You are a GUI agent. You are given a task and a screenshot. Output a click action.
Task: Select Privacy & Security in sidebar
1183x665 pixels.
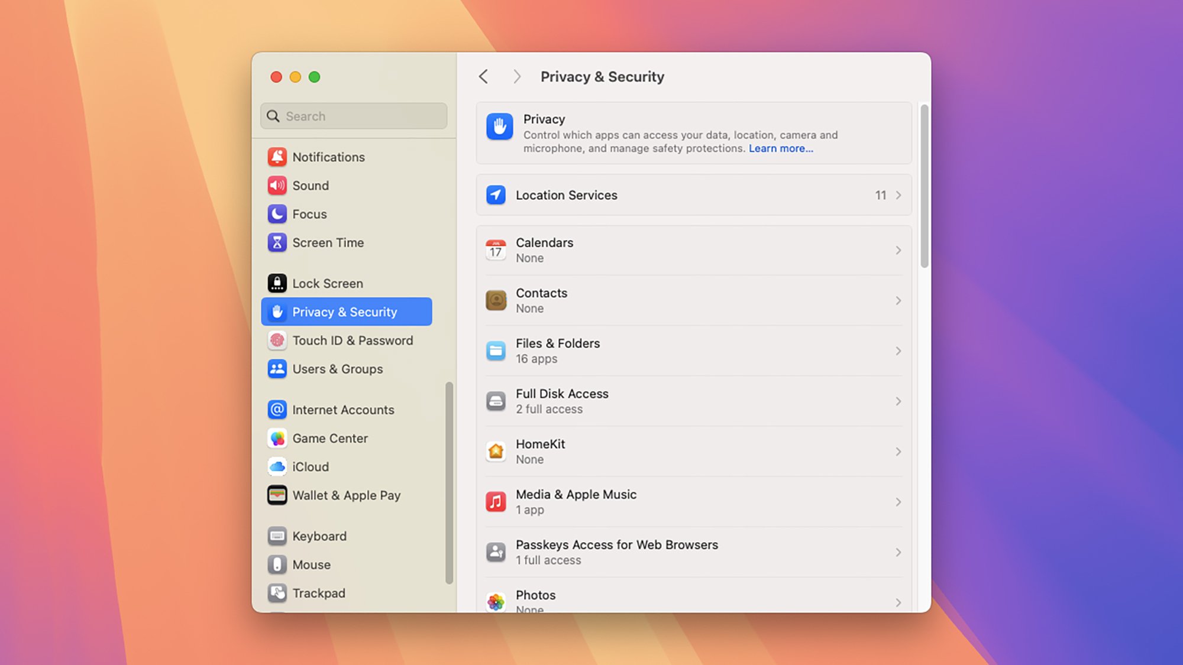point(347,312)
